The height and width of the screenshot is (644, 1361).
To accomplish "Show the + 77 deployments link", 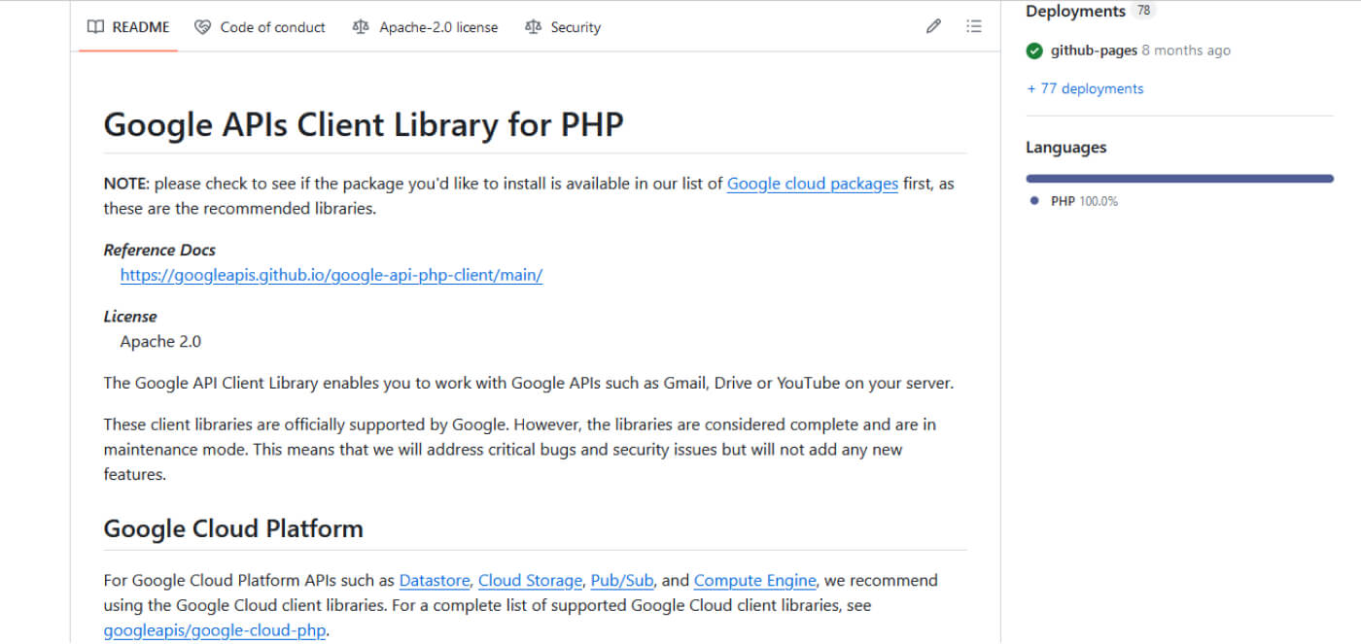I will point(1085,88).
